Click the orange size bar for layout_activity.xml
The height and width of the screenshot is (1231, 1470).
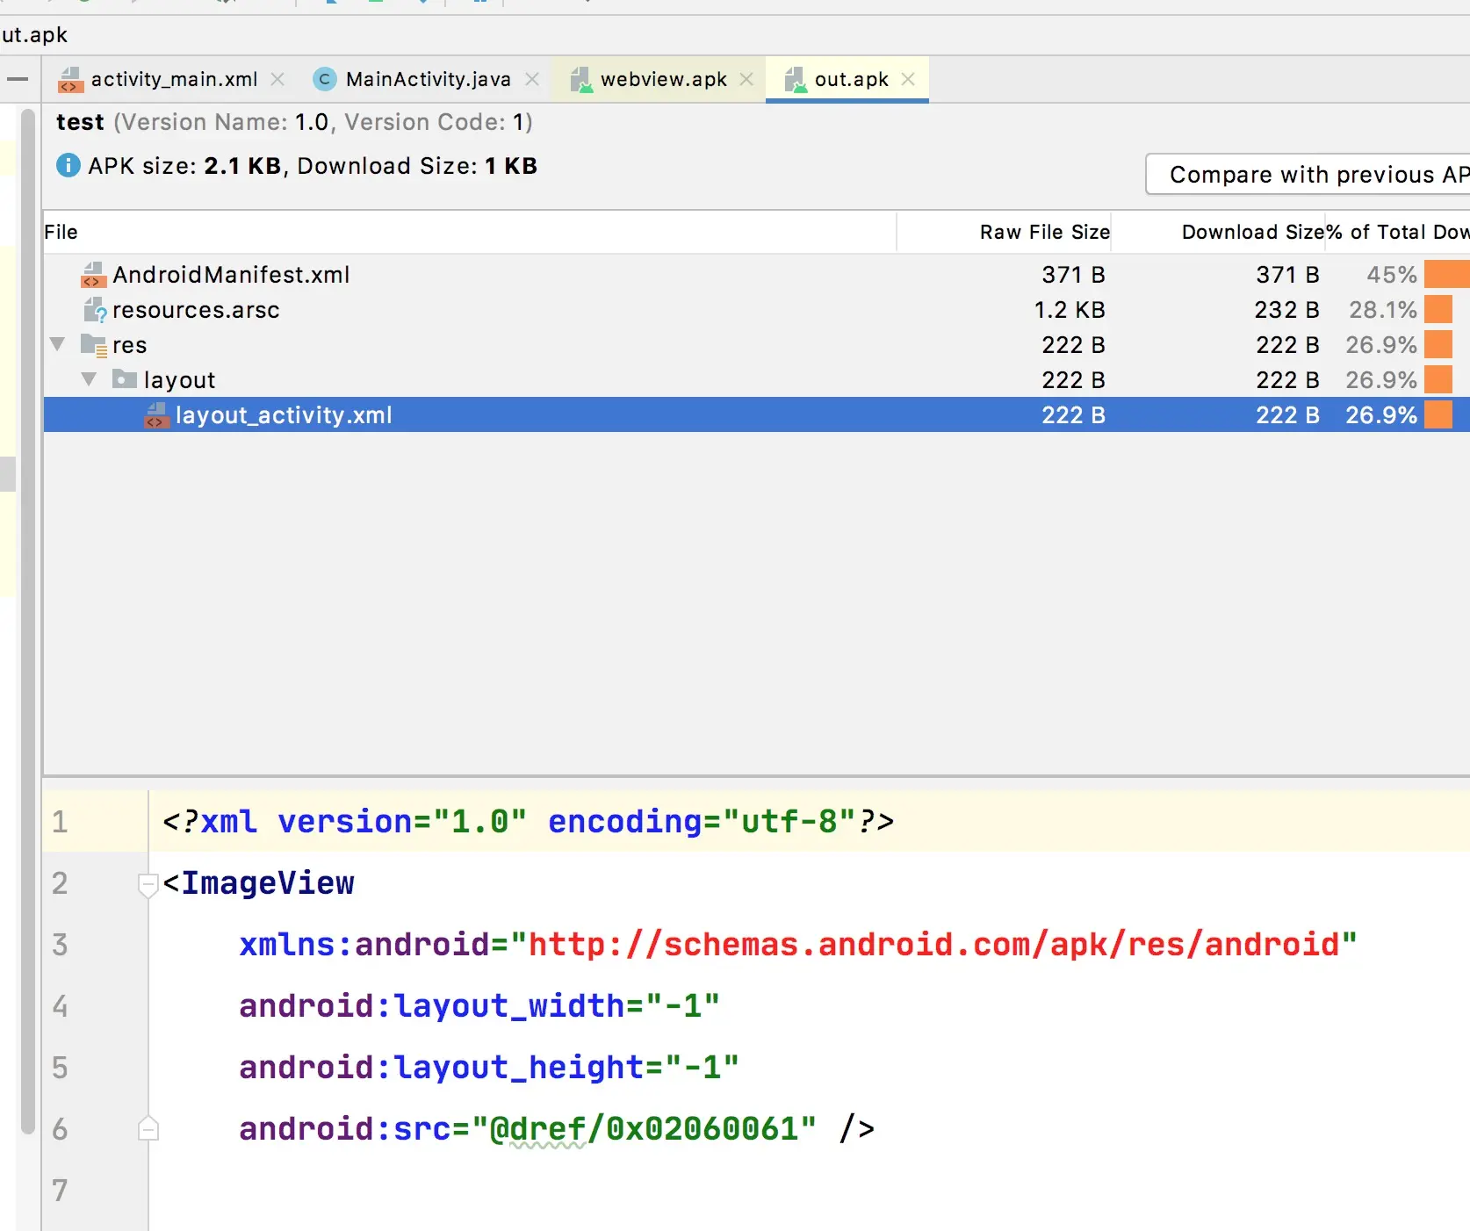1438,415
